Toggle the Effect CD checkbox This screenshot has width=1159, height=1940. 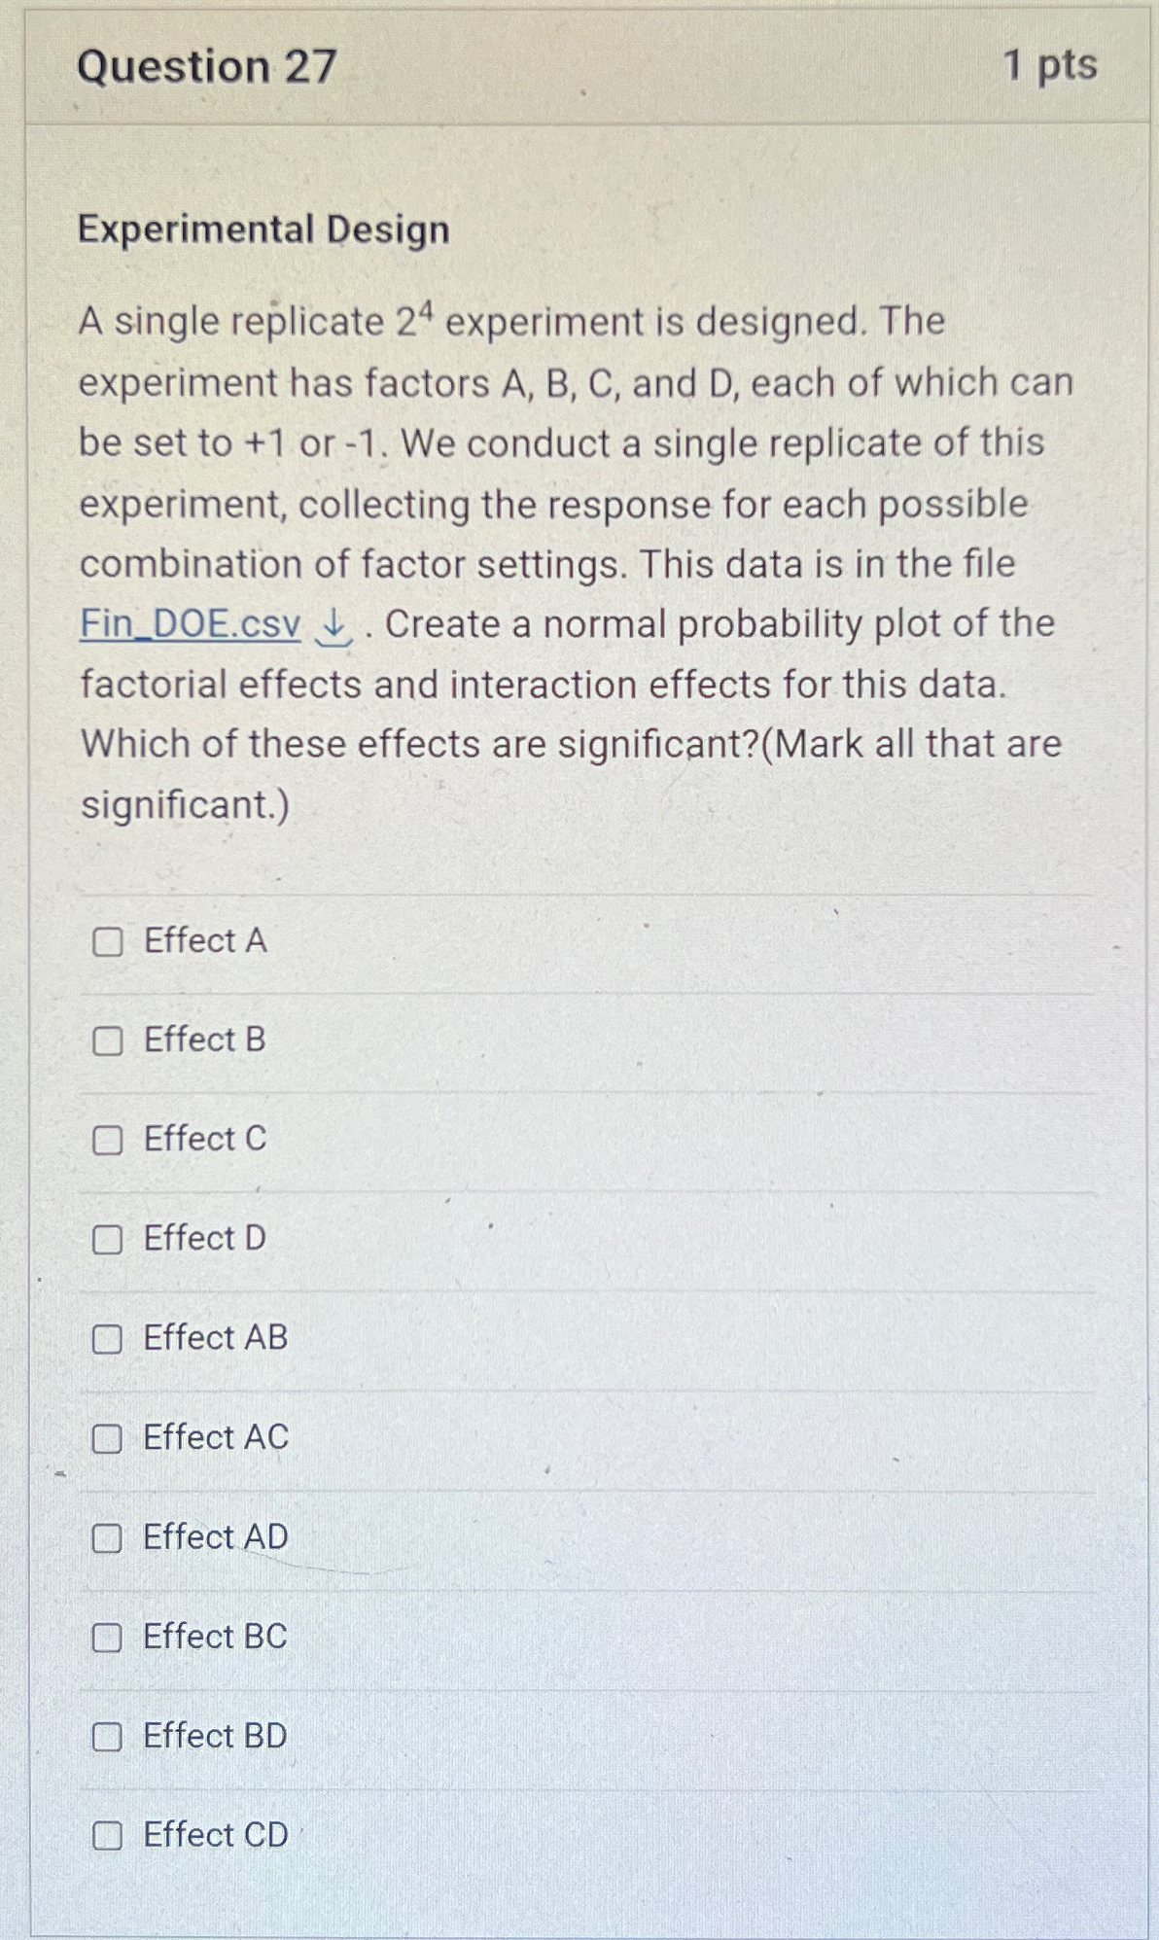108,1836
